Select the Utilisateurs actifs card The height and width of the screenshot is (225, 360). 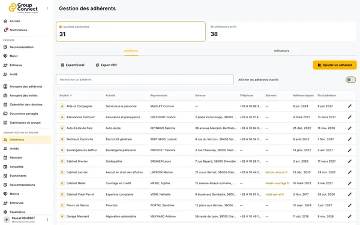click(283, 31)
